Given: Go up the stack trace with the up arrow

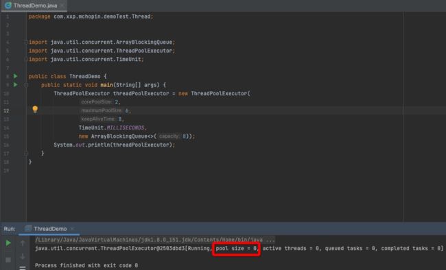Looking at the screenshot, I should [x=23, y=243].
